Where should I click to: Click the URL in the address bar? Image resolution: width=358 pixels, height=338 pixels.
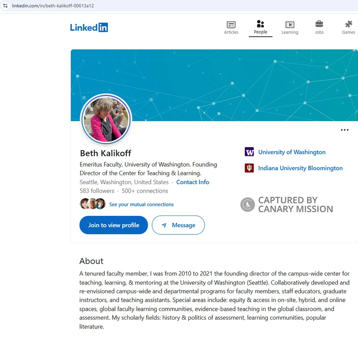[x=53, y=6]
